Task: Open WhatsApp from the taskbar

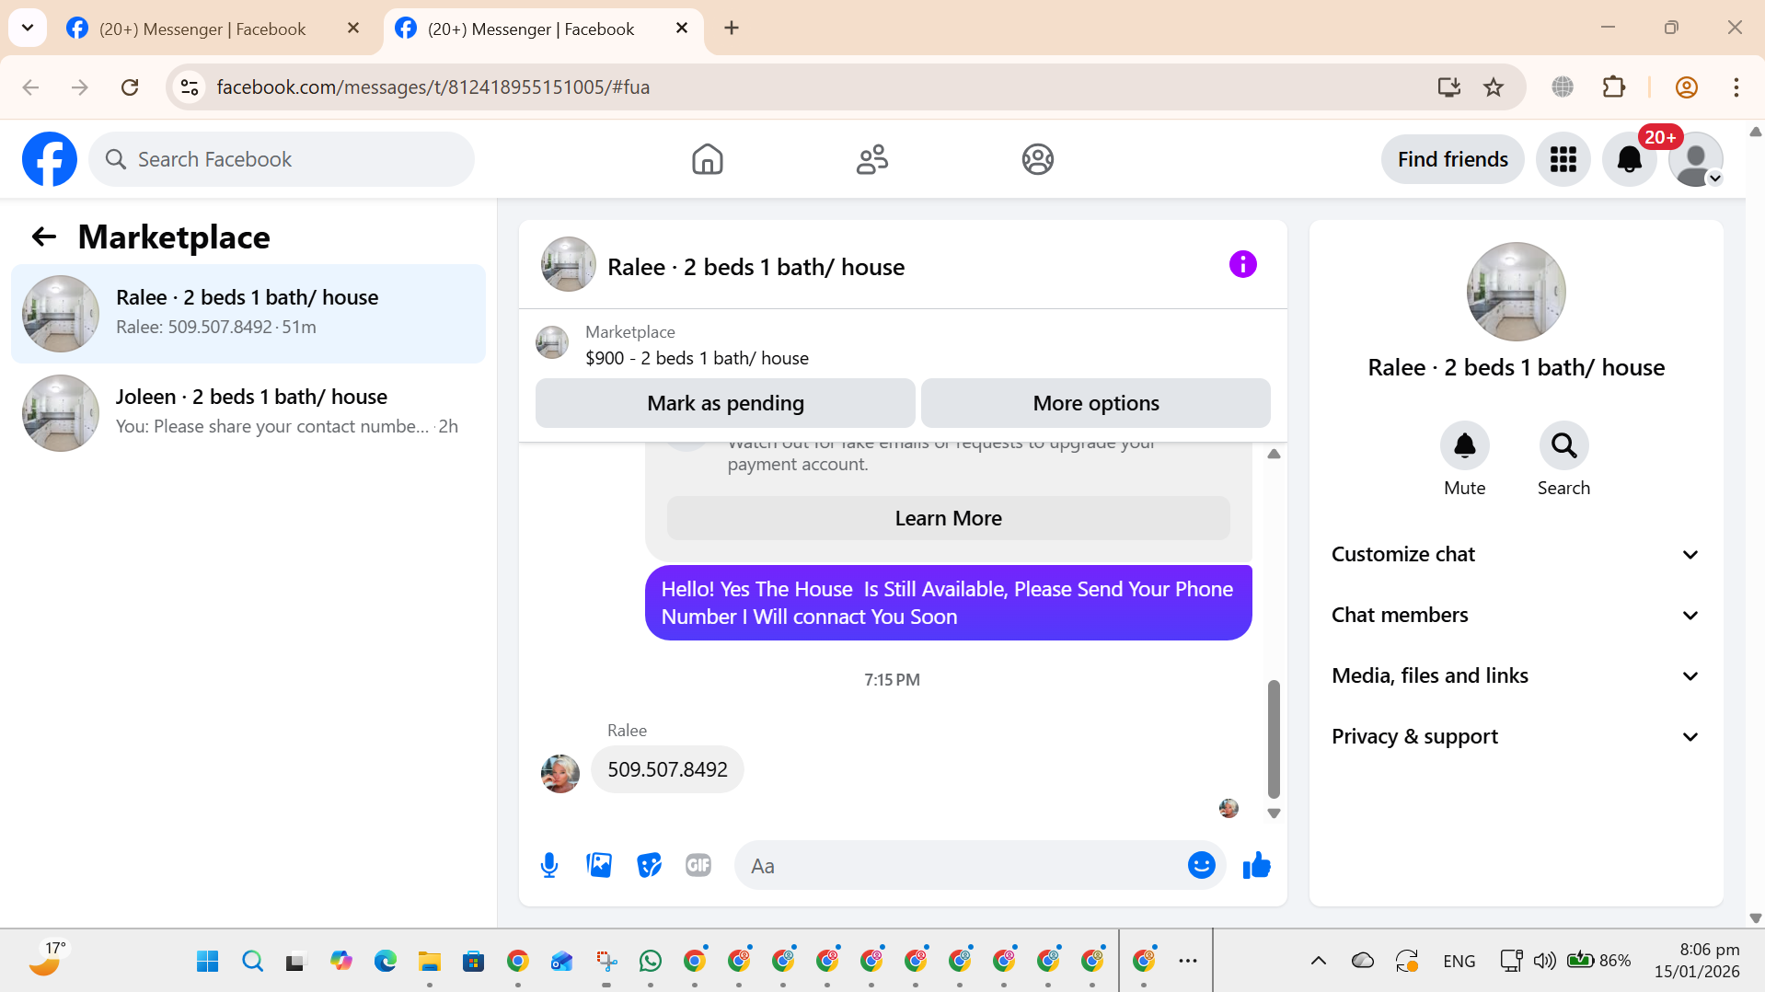Action: pyautogui.click(x=650, y=961)
